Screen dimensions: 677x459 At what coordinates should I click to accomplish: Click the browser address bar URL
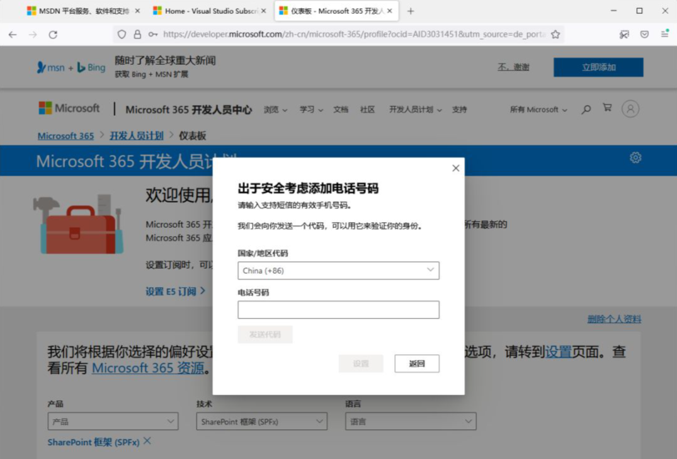(x=354, y=34)
